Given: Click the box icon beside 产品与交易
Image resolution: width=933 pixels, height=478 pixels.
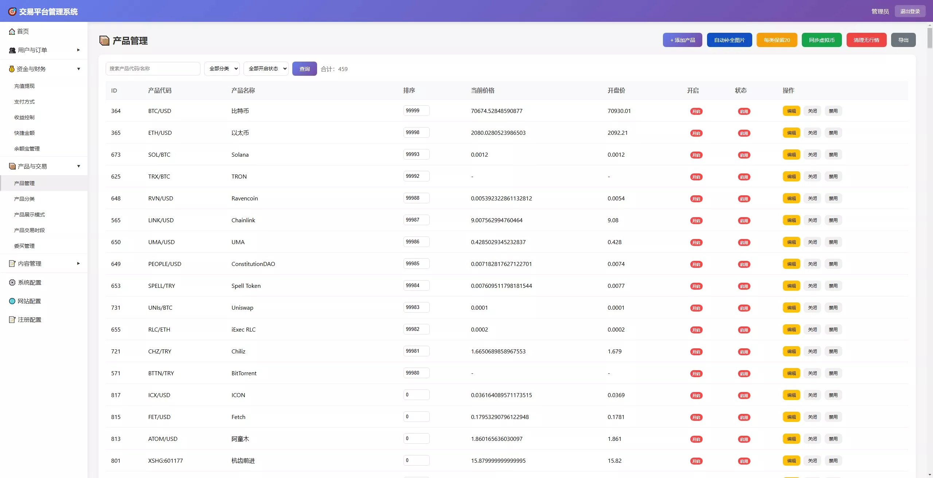Looking at the screenshot, I should click(x=12, y=166).
